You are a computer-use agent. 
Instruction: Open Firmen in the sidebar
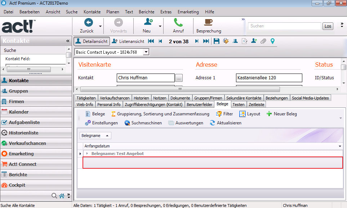tap(36, 101)
